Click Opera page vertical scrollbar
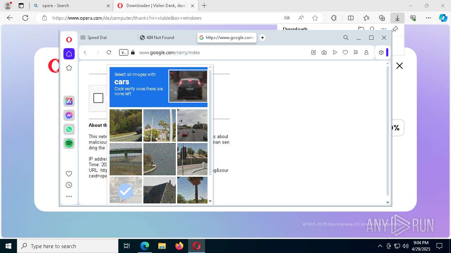The image size is (451, 253). (388, 130)
